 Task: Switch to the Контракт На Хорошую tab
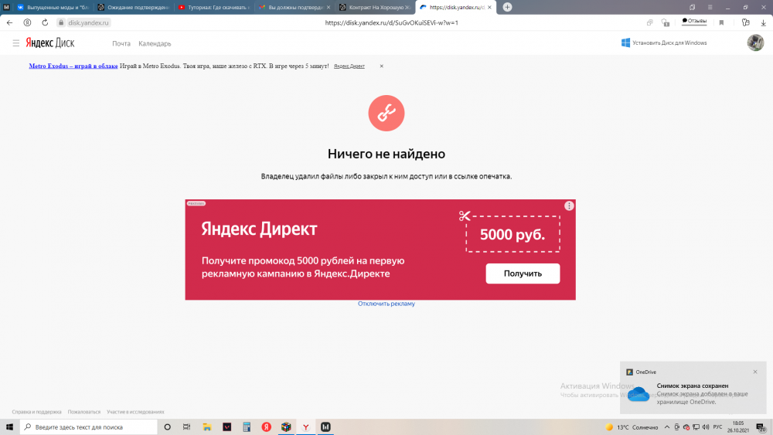(x=375, y=8)
